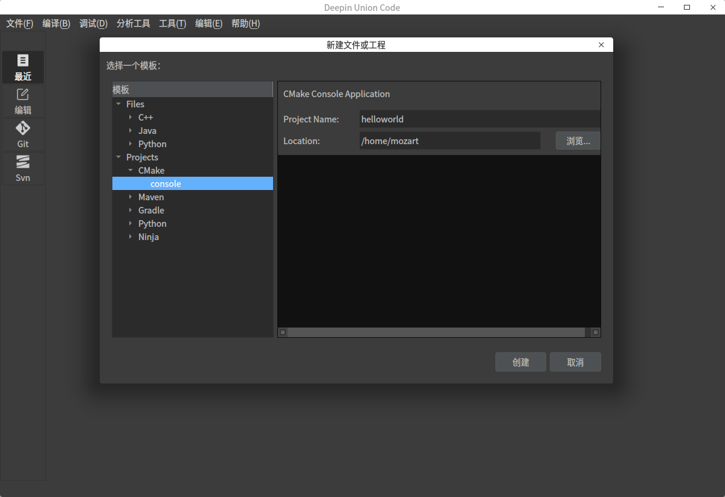
Task: Select the console template item
Action: click(x=166, y=184)
